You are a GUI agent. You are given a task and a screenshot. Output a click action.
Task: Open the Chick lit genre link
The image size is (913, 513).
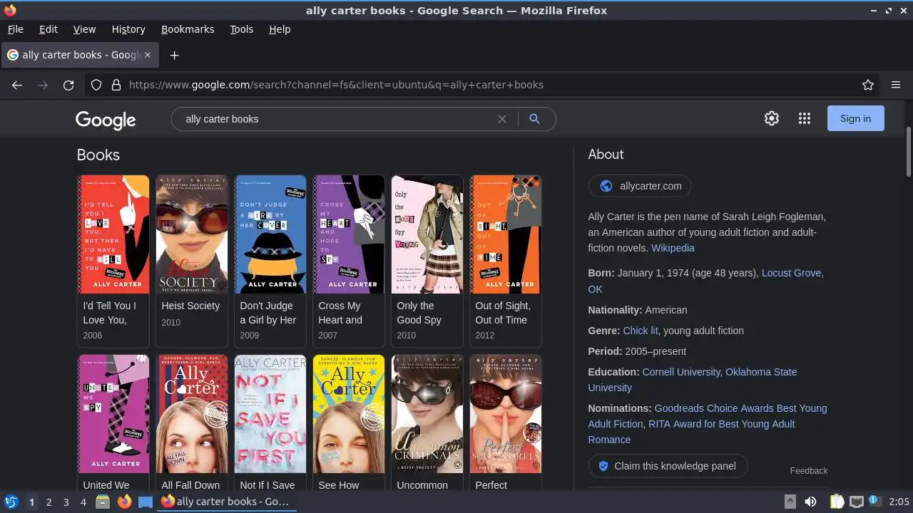641,331
